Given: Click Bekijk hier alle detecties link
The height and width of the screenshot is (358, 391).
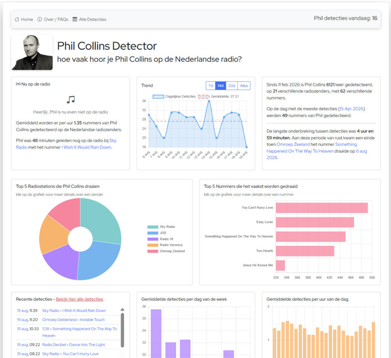Looking at the screenshot, I should [79, 299].
